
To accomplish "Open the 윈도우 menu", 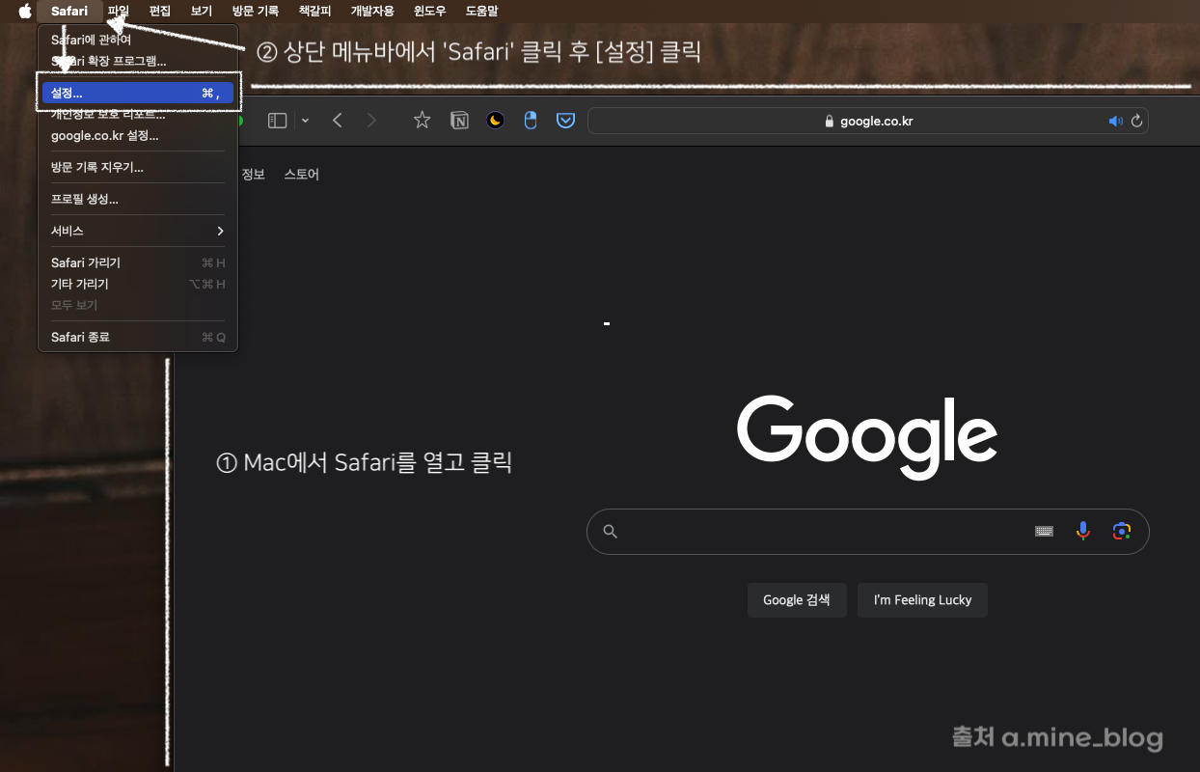I will click(x=430, y=12).
